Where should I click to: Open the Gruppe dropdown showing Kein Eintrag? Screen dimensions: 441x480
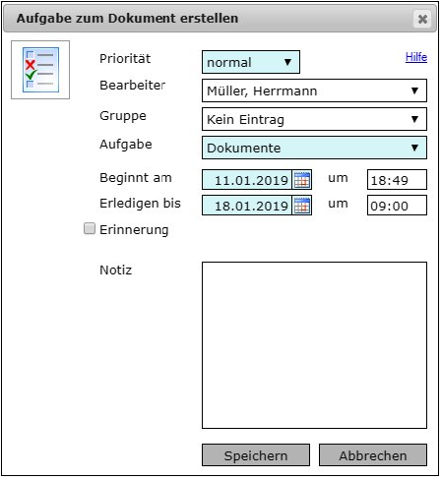tap(314, 119)
